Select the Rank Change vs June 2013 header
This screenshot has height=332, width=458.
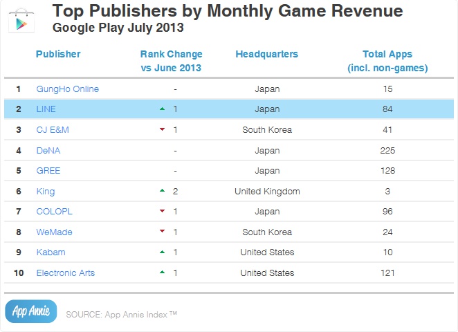click(170, 60)
